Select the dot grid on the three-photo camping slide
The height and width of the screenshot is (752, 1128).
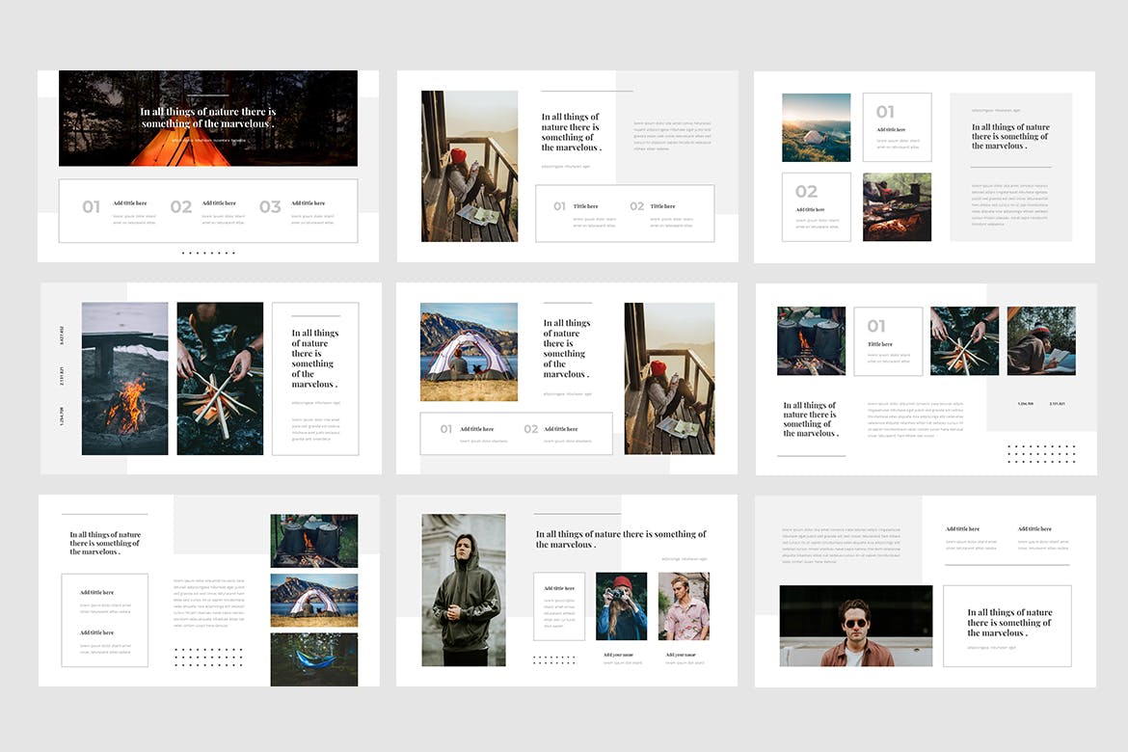[208, 657]
